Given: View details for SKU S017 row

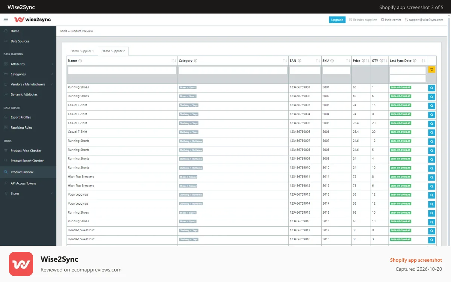Looking at the screenshot, I should click(x=432, y=231).
